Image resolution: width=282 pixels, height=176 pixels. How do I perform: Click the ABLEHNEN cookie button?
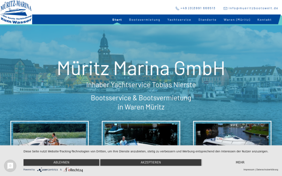pyautogui.click(x=61, y=162)
